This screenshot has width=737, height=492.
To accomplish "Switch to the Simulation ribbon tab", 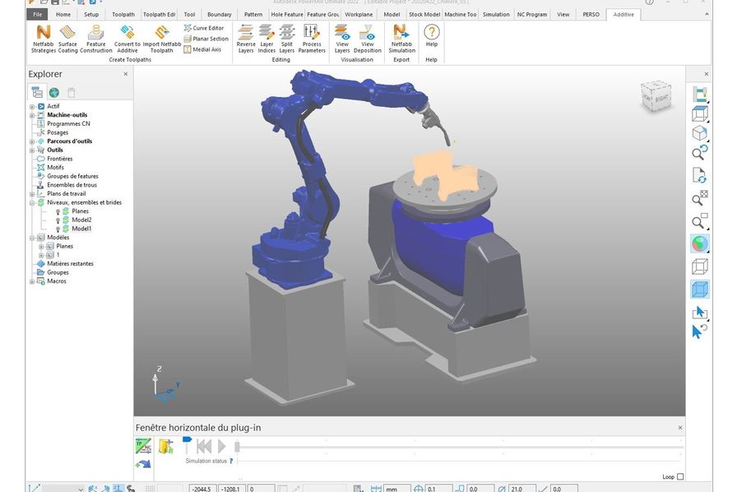I will [496, 15].
